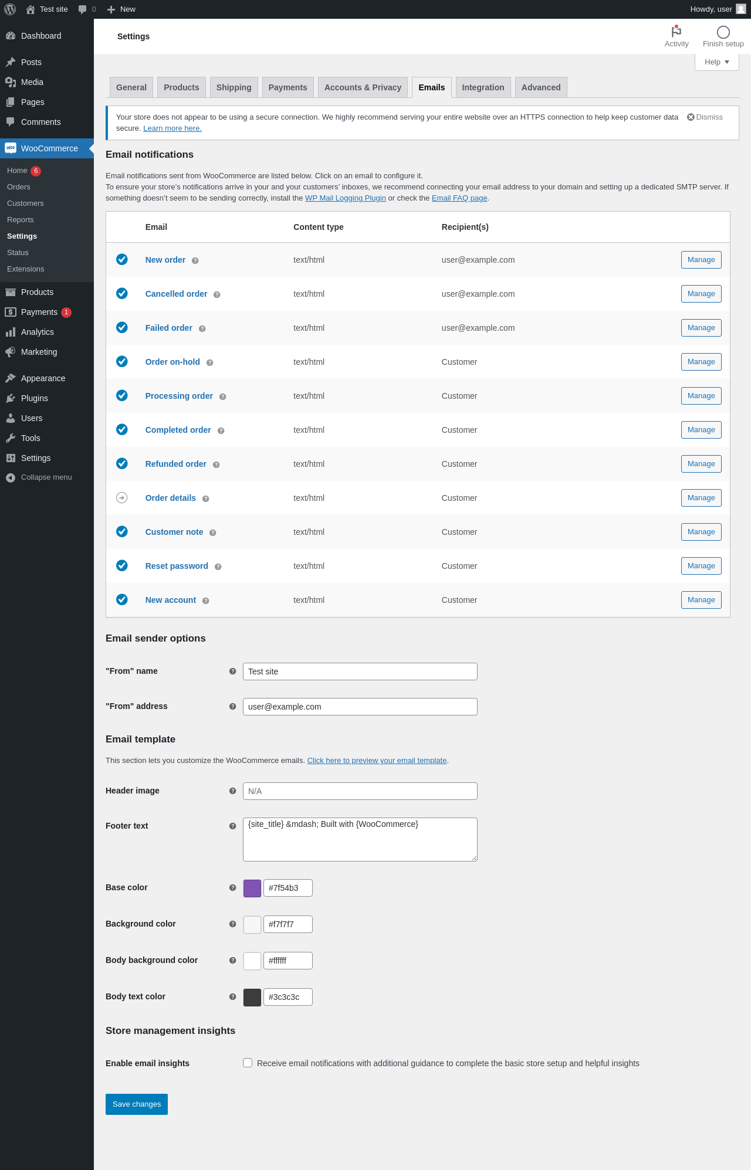Click help icon beside Base color
This screenshot has width=751, height=1170.
(232, 888)
